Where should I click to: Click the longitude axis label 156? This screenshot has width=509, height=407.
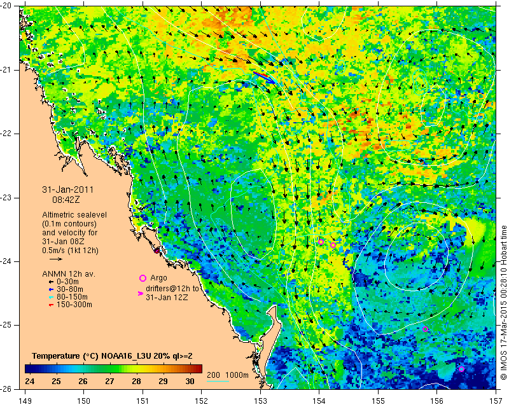pos(437,401)
